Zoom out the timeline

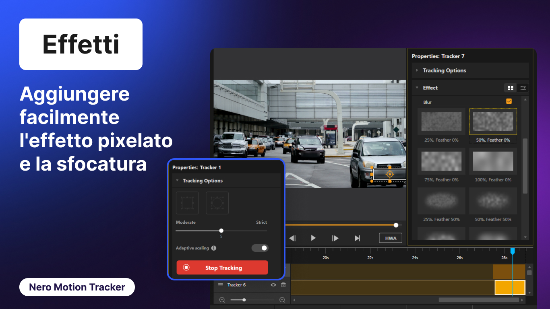point(222,300)
